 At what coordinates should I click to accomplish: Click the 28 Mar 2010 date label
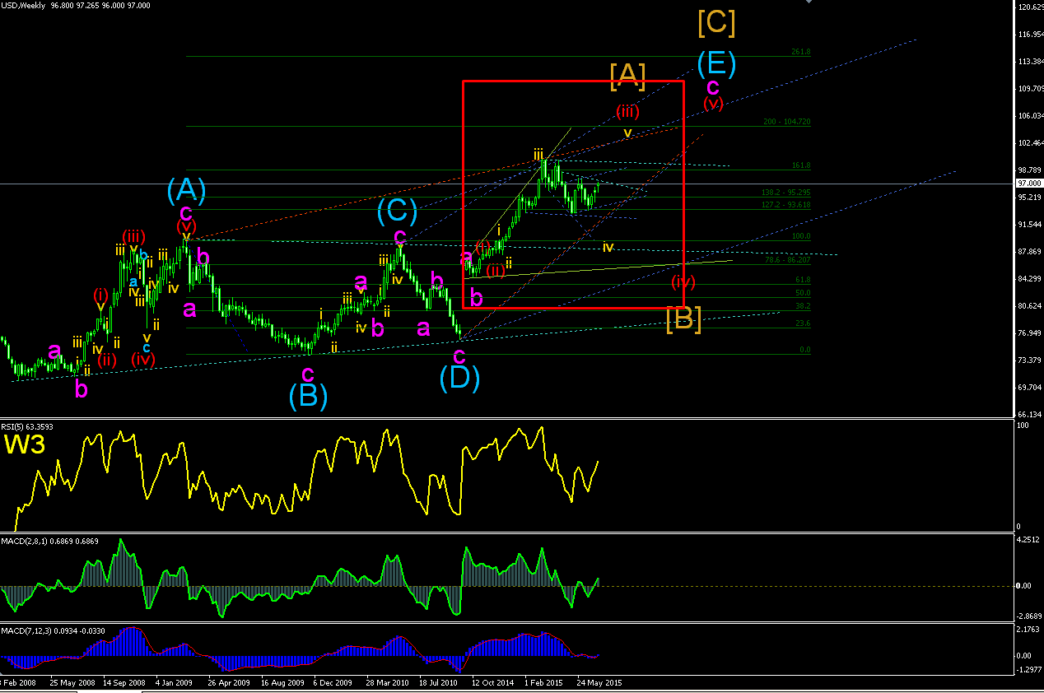coord(387,682)
